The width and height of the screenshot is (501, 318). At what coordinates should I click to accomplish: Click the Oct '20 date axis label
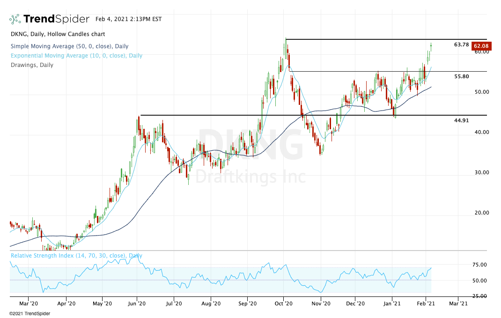[283, 303]
